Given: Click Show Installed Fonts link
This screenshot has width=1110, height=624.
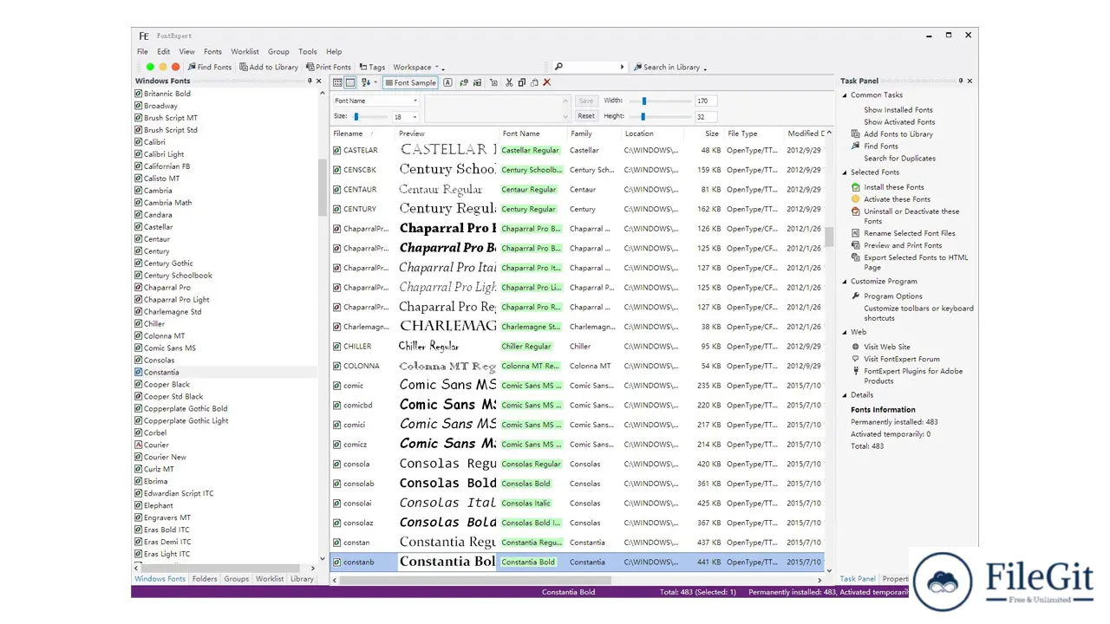Looking at the screenshot, I should tap(898, 110).
